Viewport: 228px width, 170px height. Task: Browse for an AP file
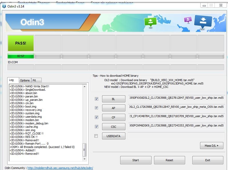[x=113, y=108]
